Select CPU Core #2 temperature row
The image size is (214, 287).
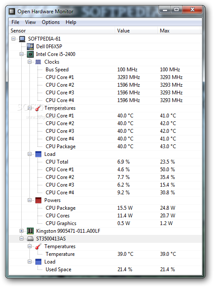point(105,123)
